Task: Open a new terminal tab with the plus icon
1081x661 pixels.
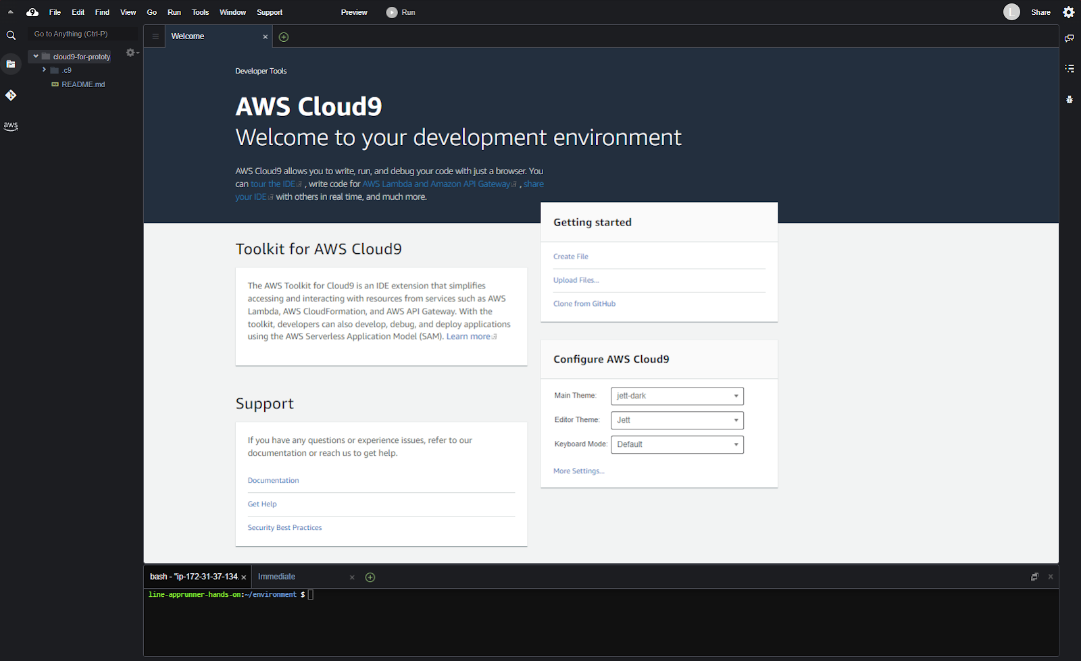Action: (370, 577)
